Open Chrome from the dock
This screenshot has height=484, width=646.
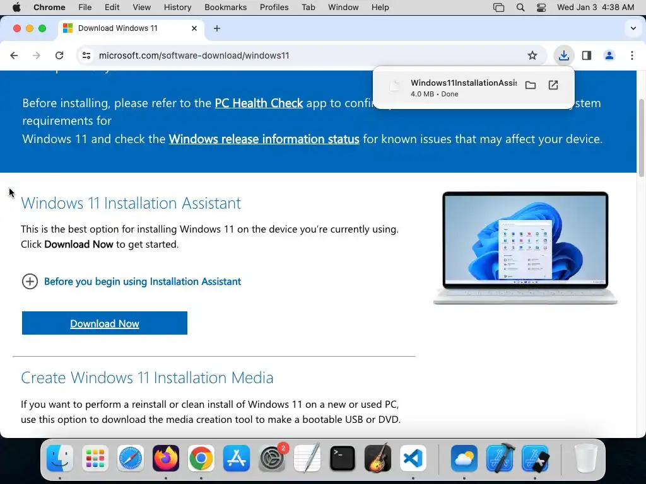(201, 458)
